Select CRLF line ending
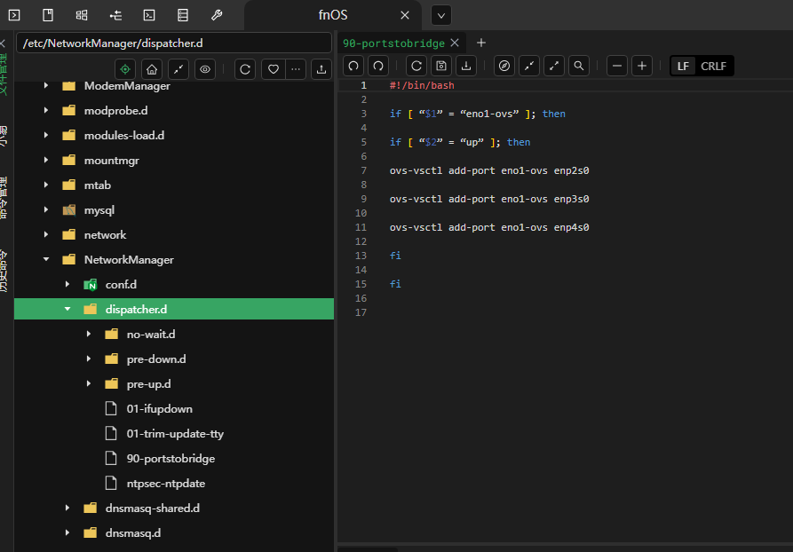793x552 pixels. (713, 67)
